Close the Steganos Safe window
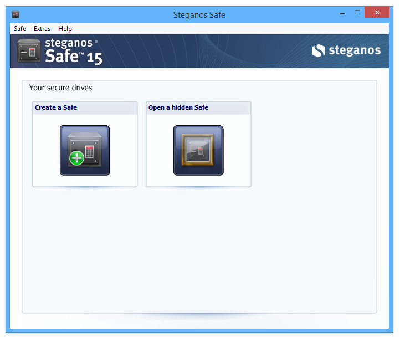This screenshot has width=405, height=343. tap(377, 12)
